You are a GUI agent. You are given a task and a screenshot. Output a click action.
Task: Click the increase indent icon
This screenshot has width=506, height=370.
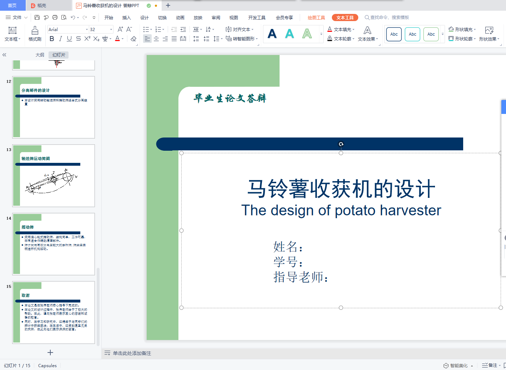pyautogui.click(x=183, y=29)
